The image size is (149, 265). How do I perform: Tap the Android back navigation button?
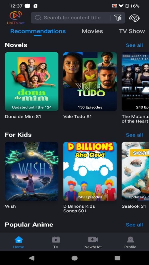click(x=31, y=258)
